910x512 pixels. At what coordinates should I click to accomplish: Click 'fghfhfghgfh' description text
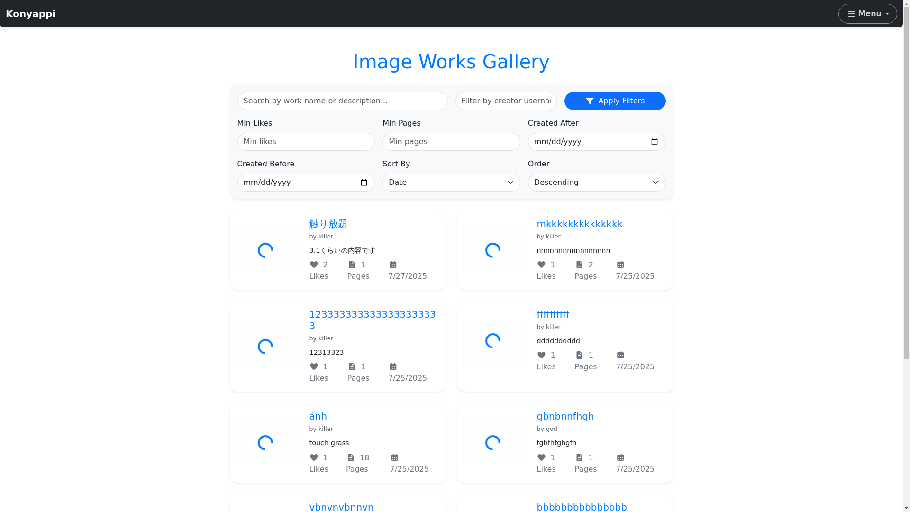point(556,443)
